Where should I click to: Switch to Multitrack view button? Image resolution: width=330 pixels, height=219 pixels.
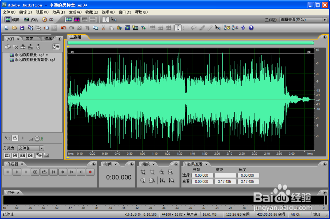(x=30, y=19)
